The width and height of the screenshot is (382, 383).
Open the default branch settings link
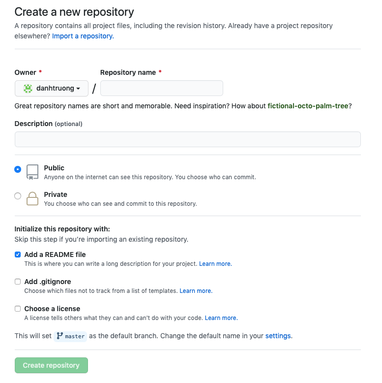[278, 336]
